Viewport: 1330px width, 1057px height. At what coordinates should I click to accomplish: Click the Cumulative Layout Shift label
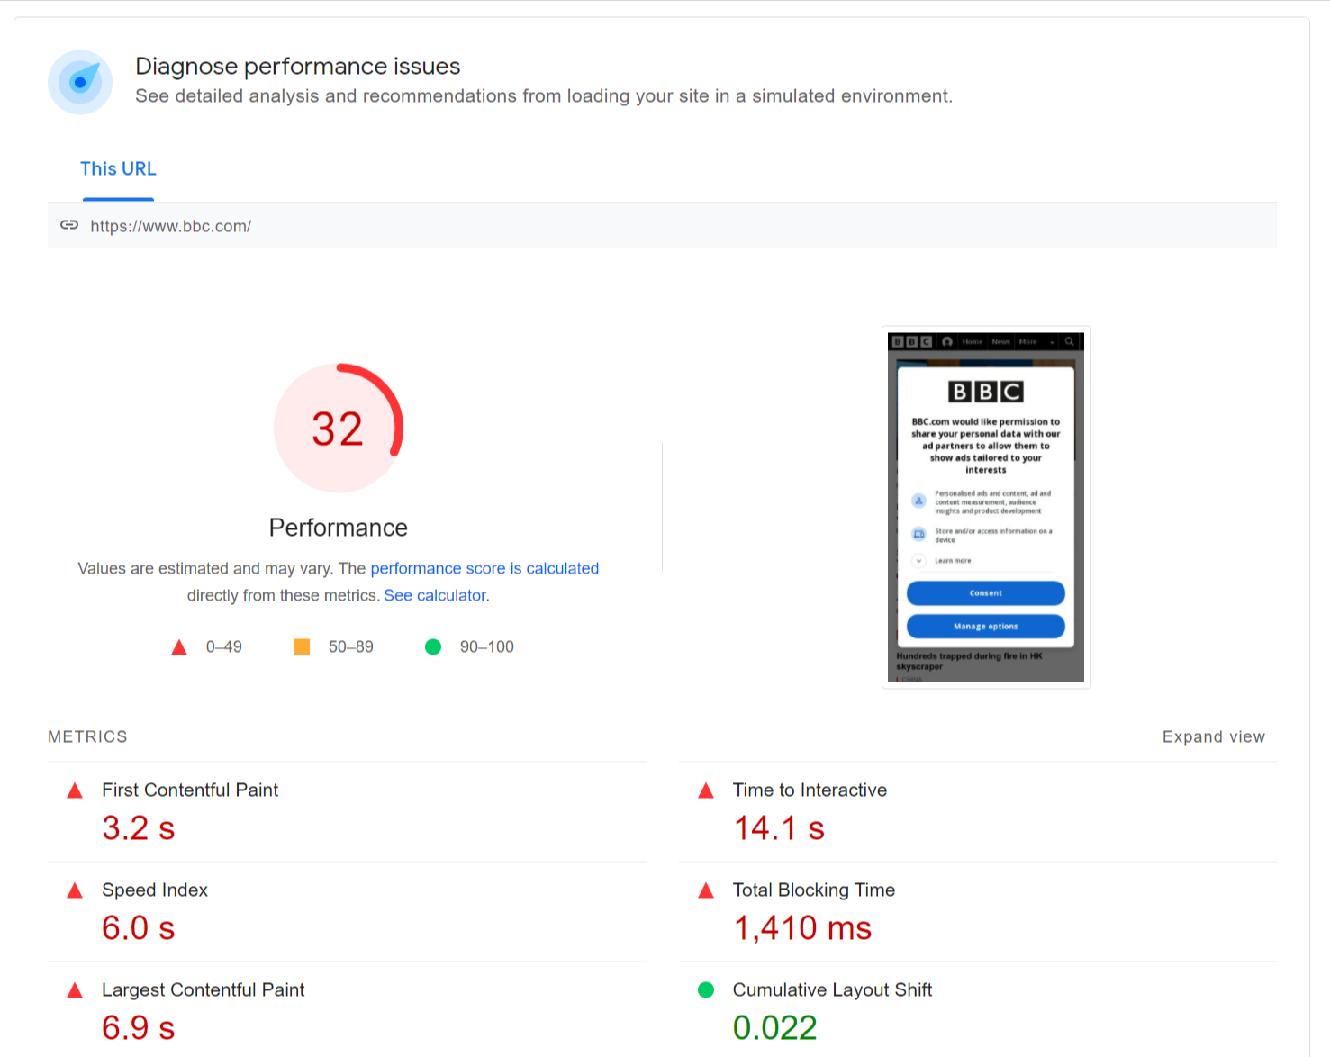pos(832,989)
